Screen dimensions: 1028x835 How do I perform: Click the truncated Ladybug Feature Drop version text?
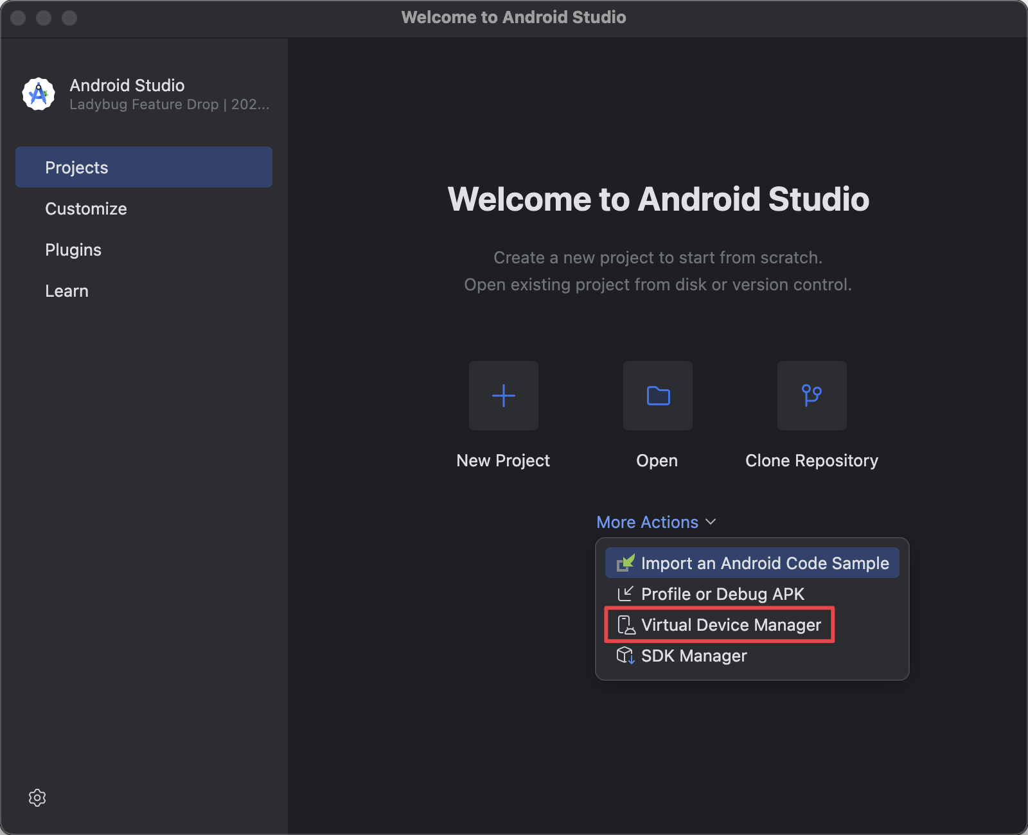169,104
